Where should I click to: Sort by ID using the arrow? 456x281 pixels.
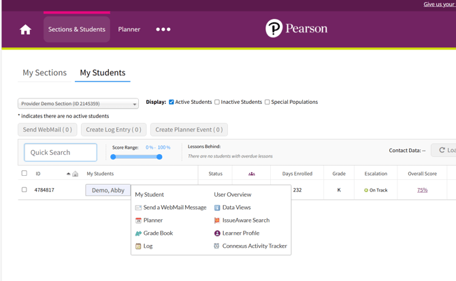click(x=68, y=174)
